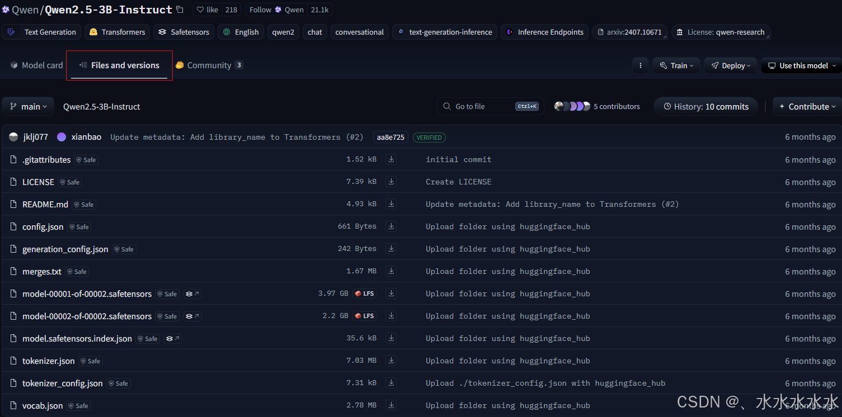Open the three-dot overflow menu
The height and width of the screenshot is (417, 842).
point(640,65)
